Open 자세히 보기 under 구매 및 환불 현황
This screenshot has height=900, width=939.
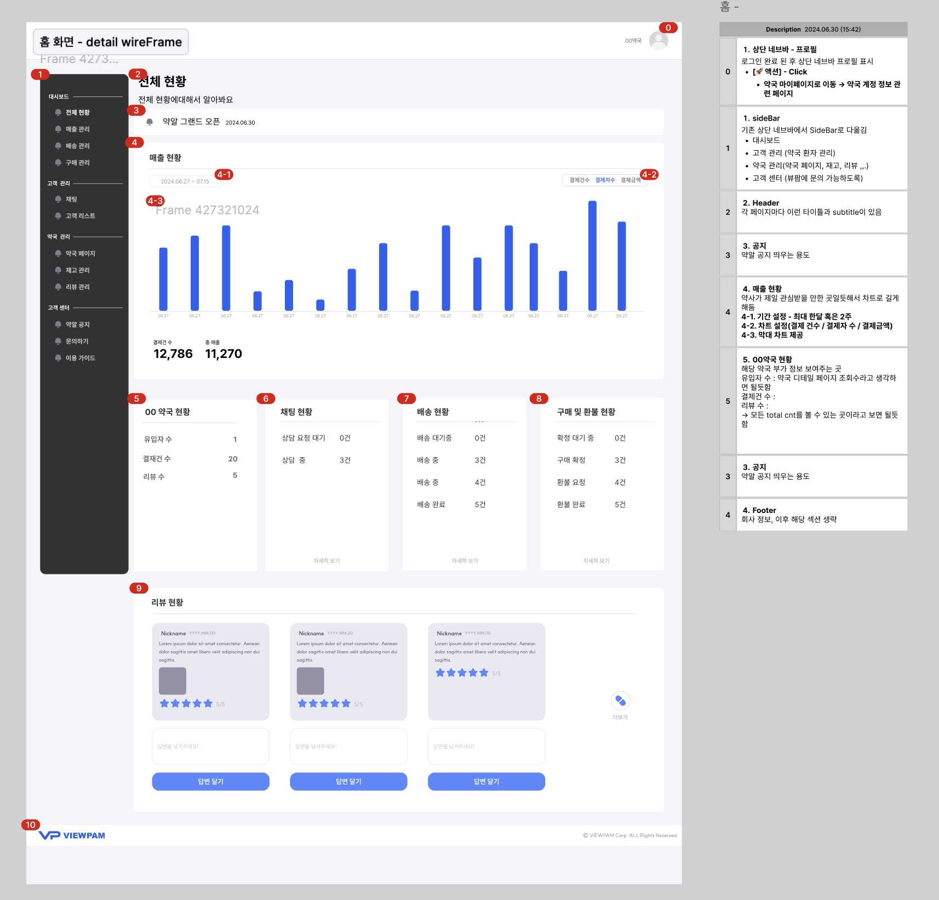tap(596, 561)
